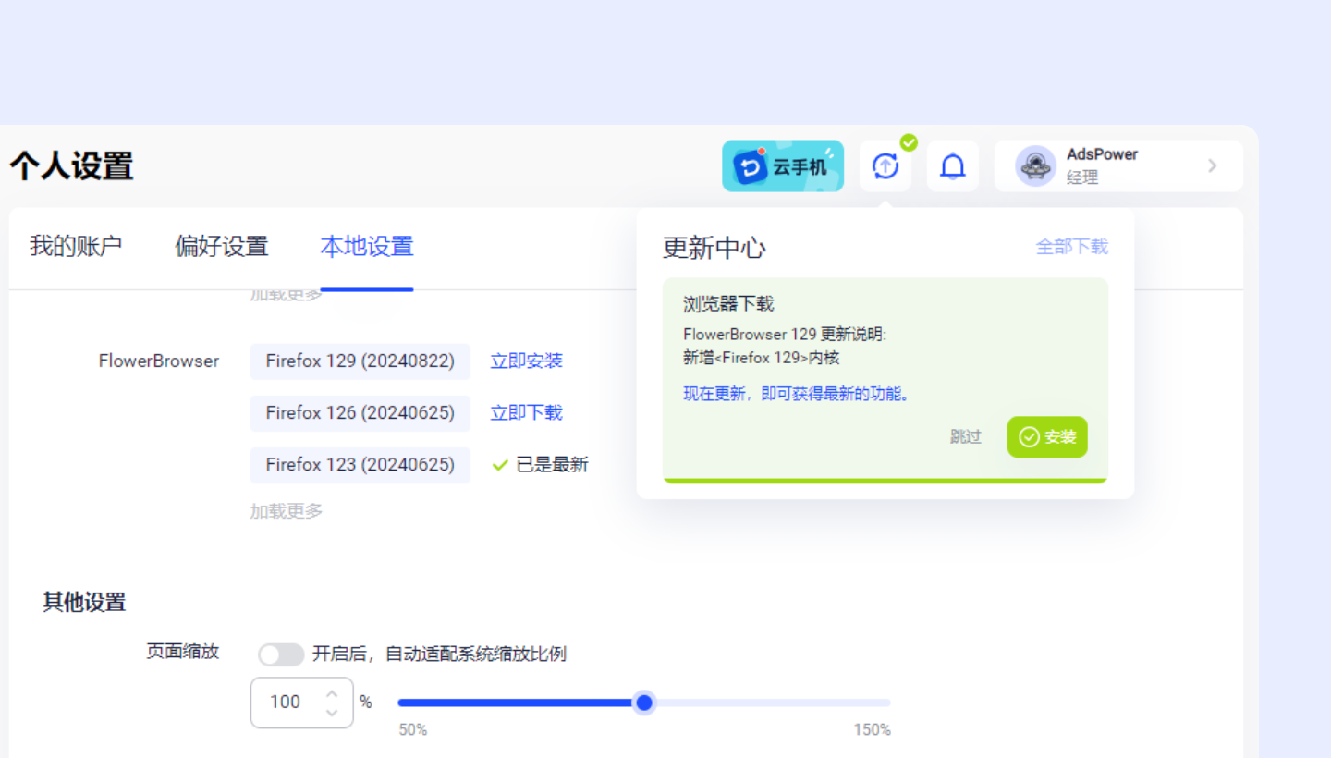Viewport: 1331px width, 758px height.
Task: Click 现在更新，即可获得最新的功能 text
Action: [x=798, y=395]
